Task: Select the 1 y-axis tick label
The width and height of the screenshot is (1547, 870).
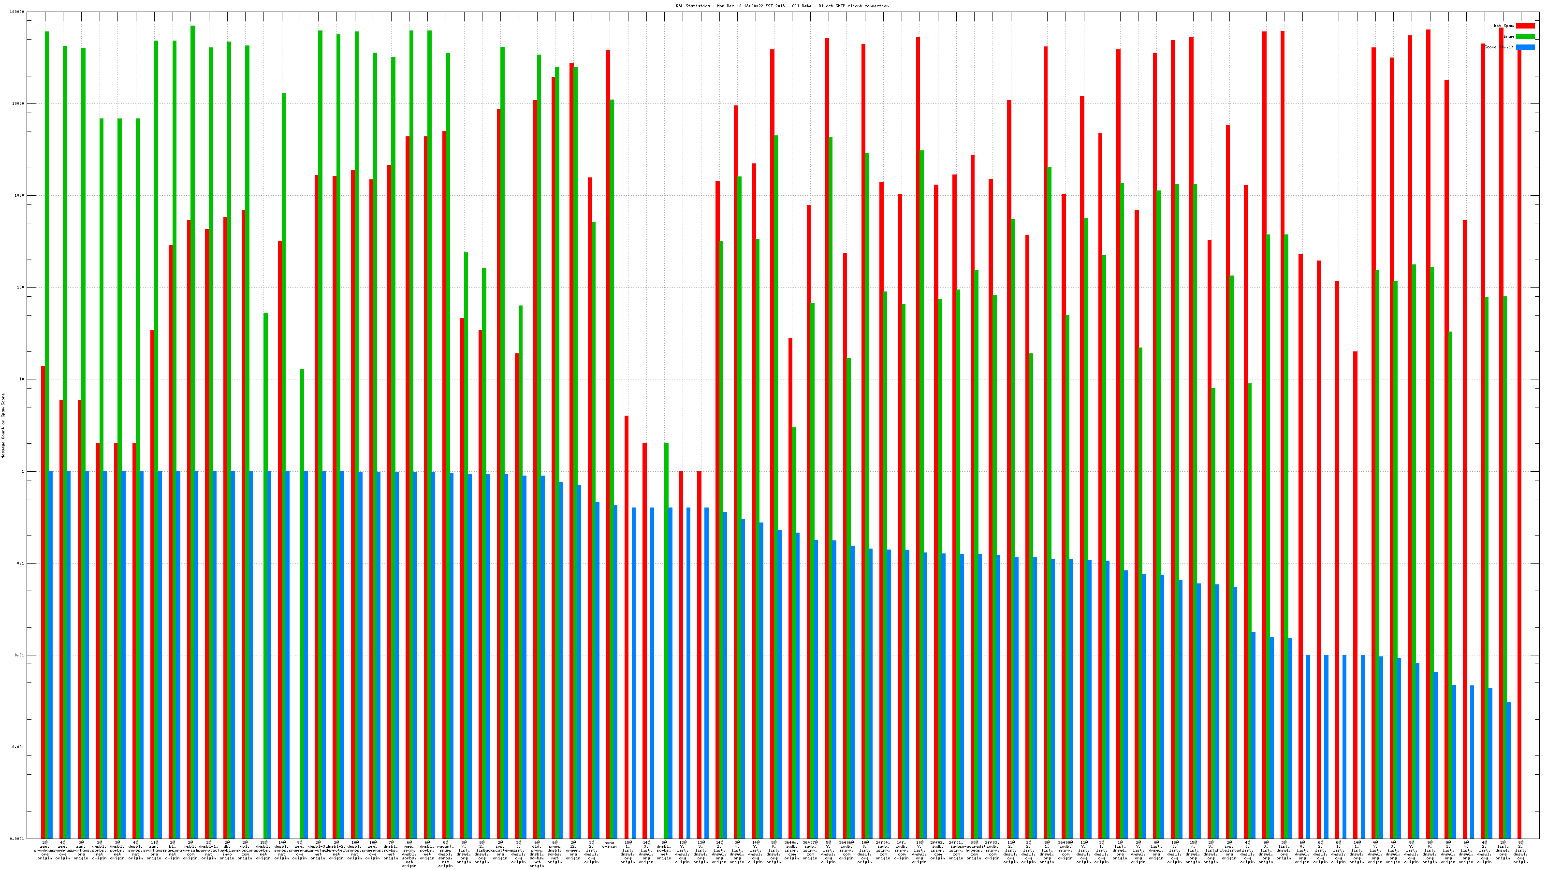Action: coord(22,471)
